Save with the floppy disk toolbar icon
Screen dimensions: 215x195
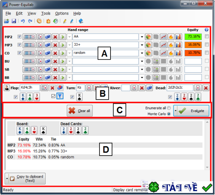(x=14, y=21)
